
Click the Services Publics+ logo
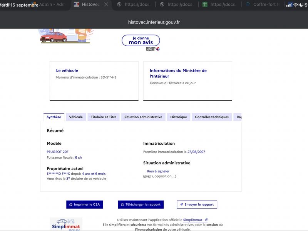[153, 49]
